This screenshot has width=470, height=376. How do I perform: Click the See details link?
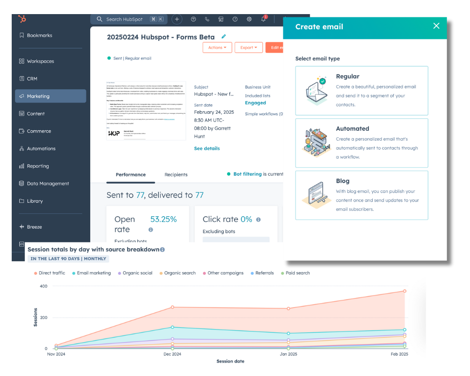point(207,149)
